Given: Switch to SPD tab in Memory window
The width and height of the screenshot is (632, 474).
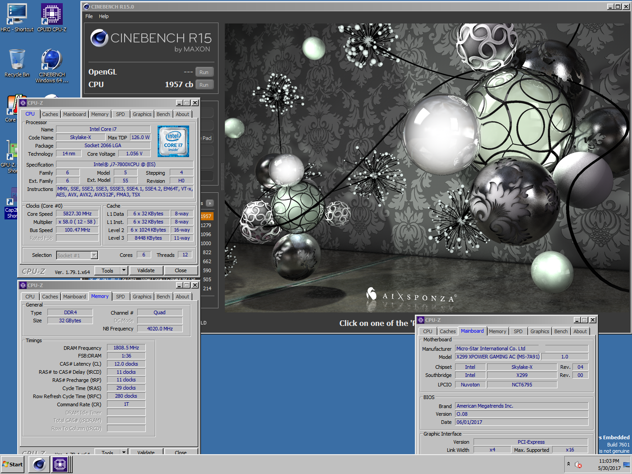Looking at the screenshot, I should pyautogui.click(x=121, y=297).
